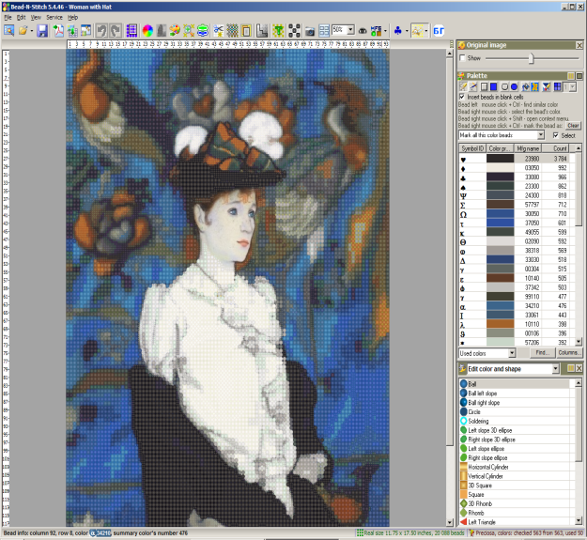Click the green letter T text tool
This screenshot has height=540, width=587.
[x=278, y=31]
